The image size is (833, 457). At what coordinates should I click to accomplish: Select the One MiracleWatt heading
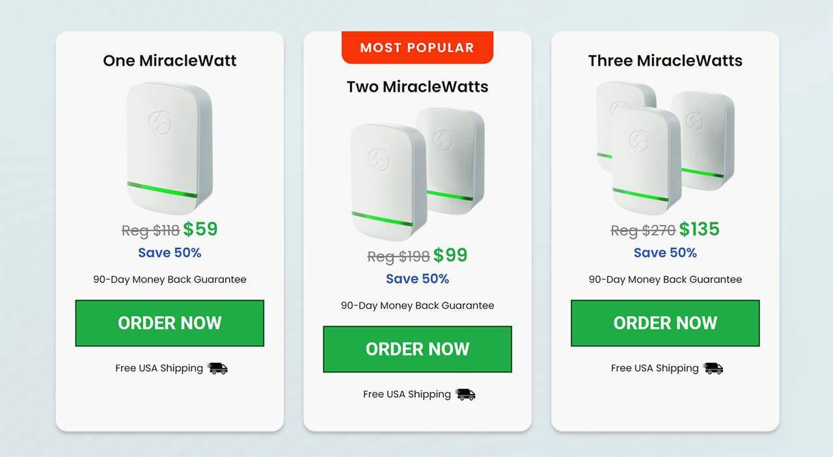pyautogui.click(x=170, y=60)
